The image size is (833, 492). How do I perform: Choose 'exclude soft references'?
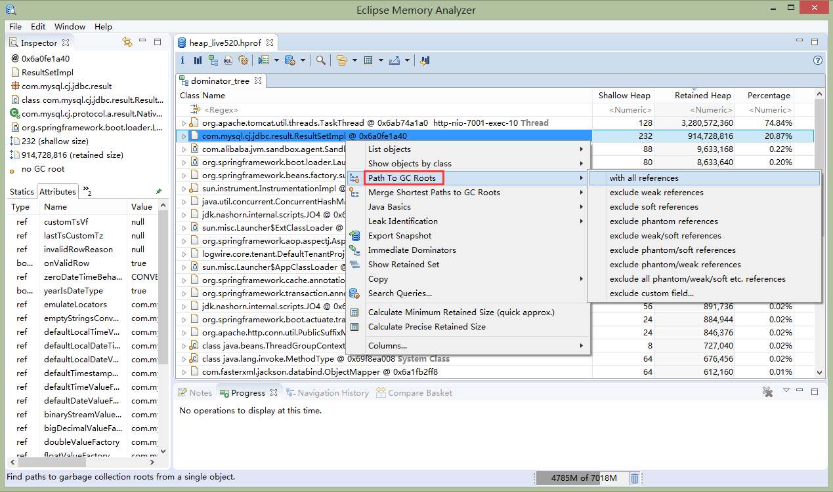pos(704,207)
